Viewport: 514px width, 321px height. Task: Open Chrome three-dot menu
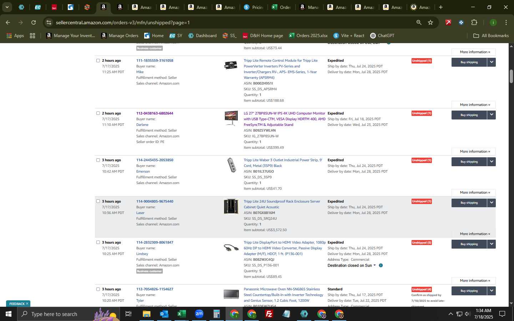[506, 22]
